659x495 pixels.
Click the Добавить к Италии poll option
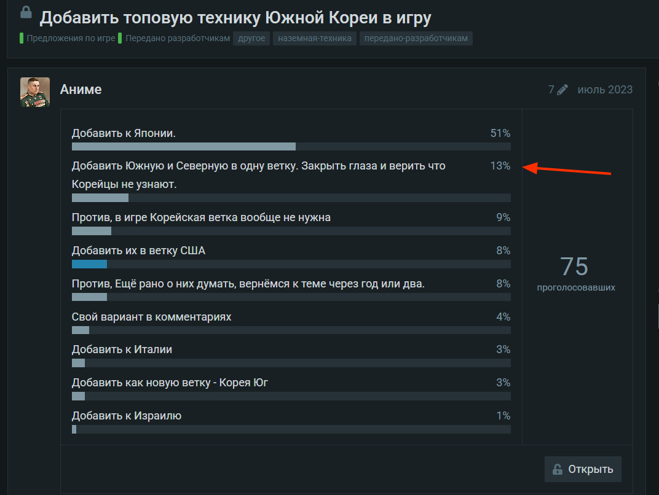pyautogui.click(x=122, y=349)
